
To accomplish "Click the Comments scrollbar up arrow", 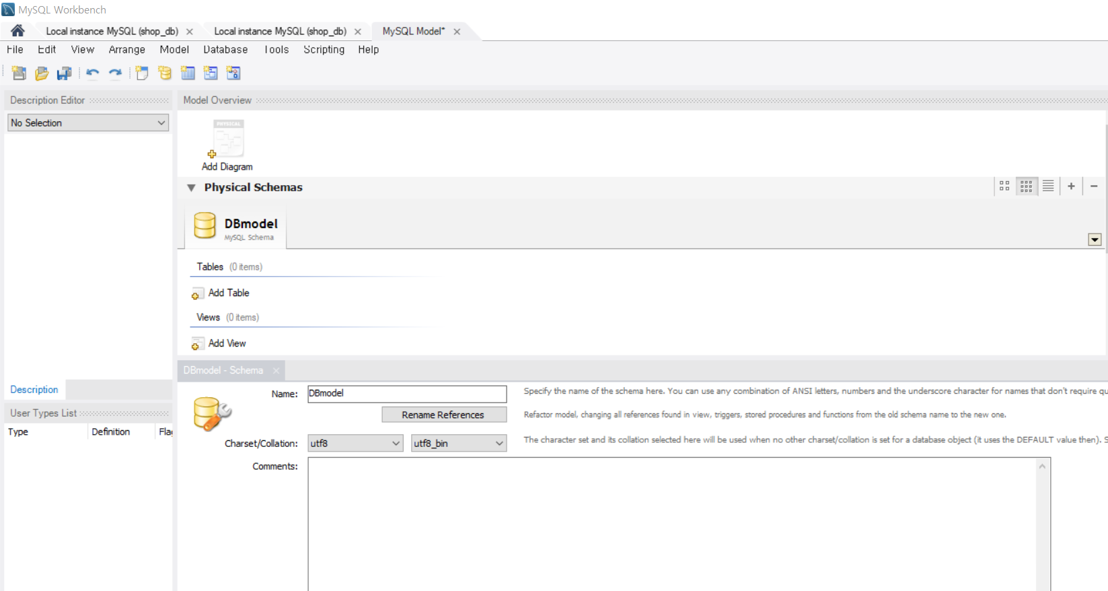I will 1042,466.
